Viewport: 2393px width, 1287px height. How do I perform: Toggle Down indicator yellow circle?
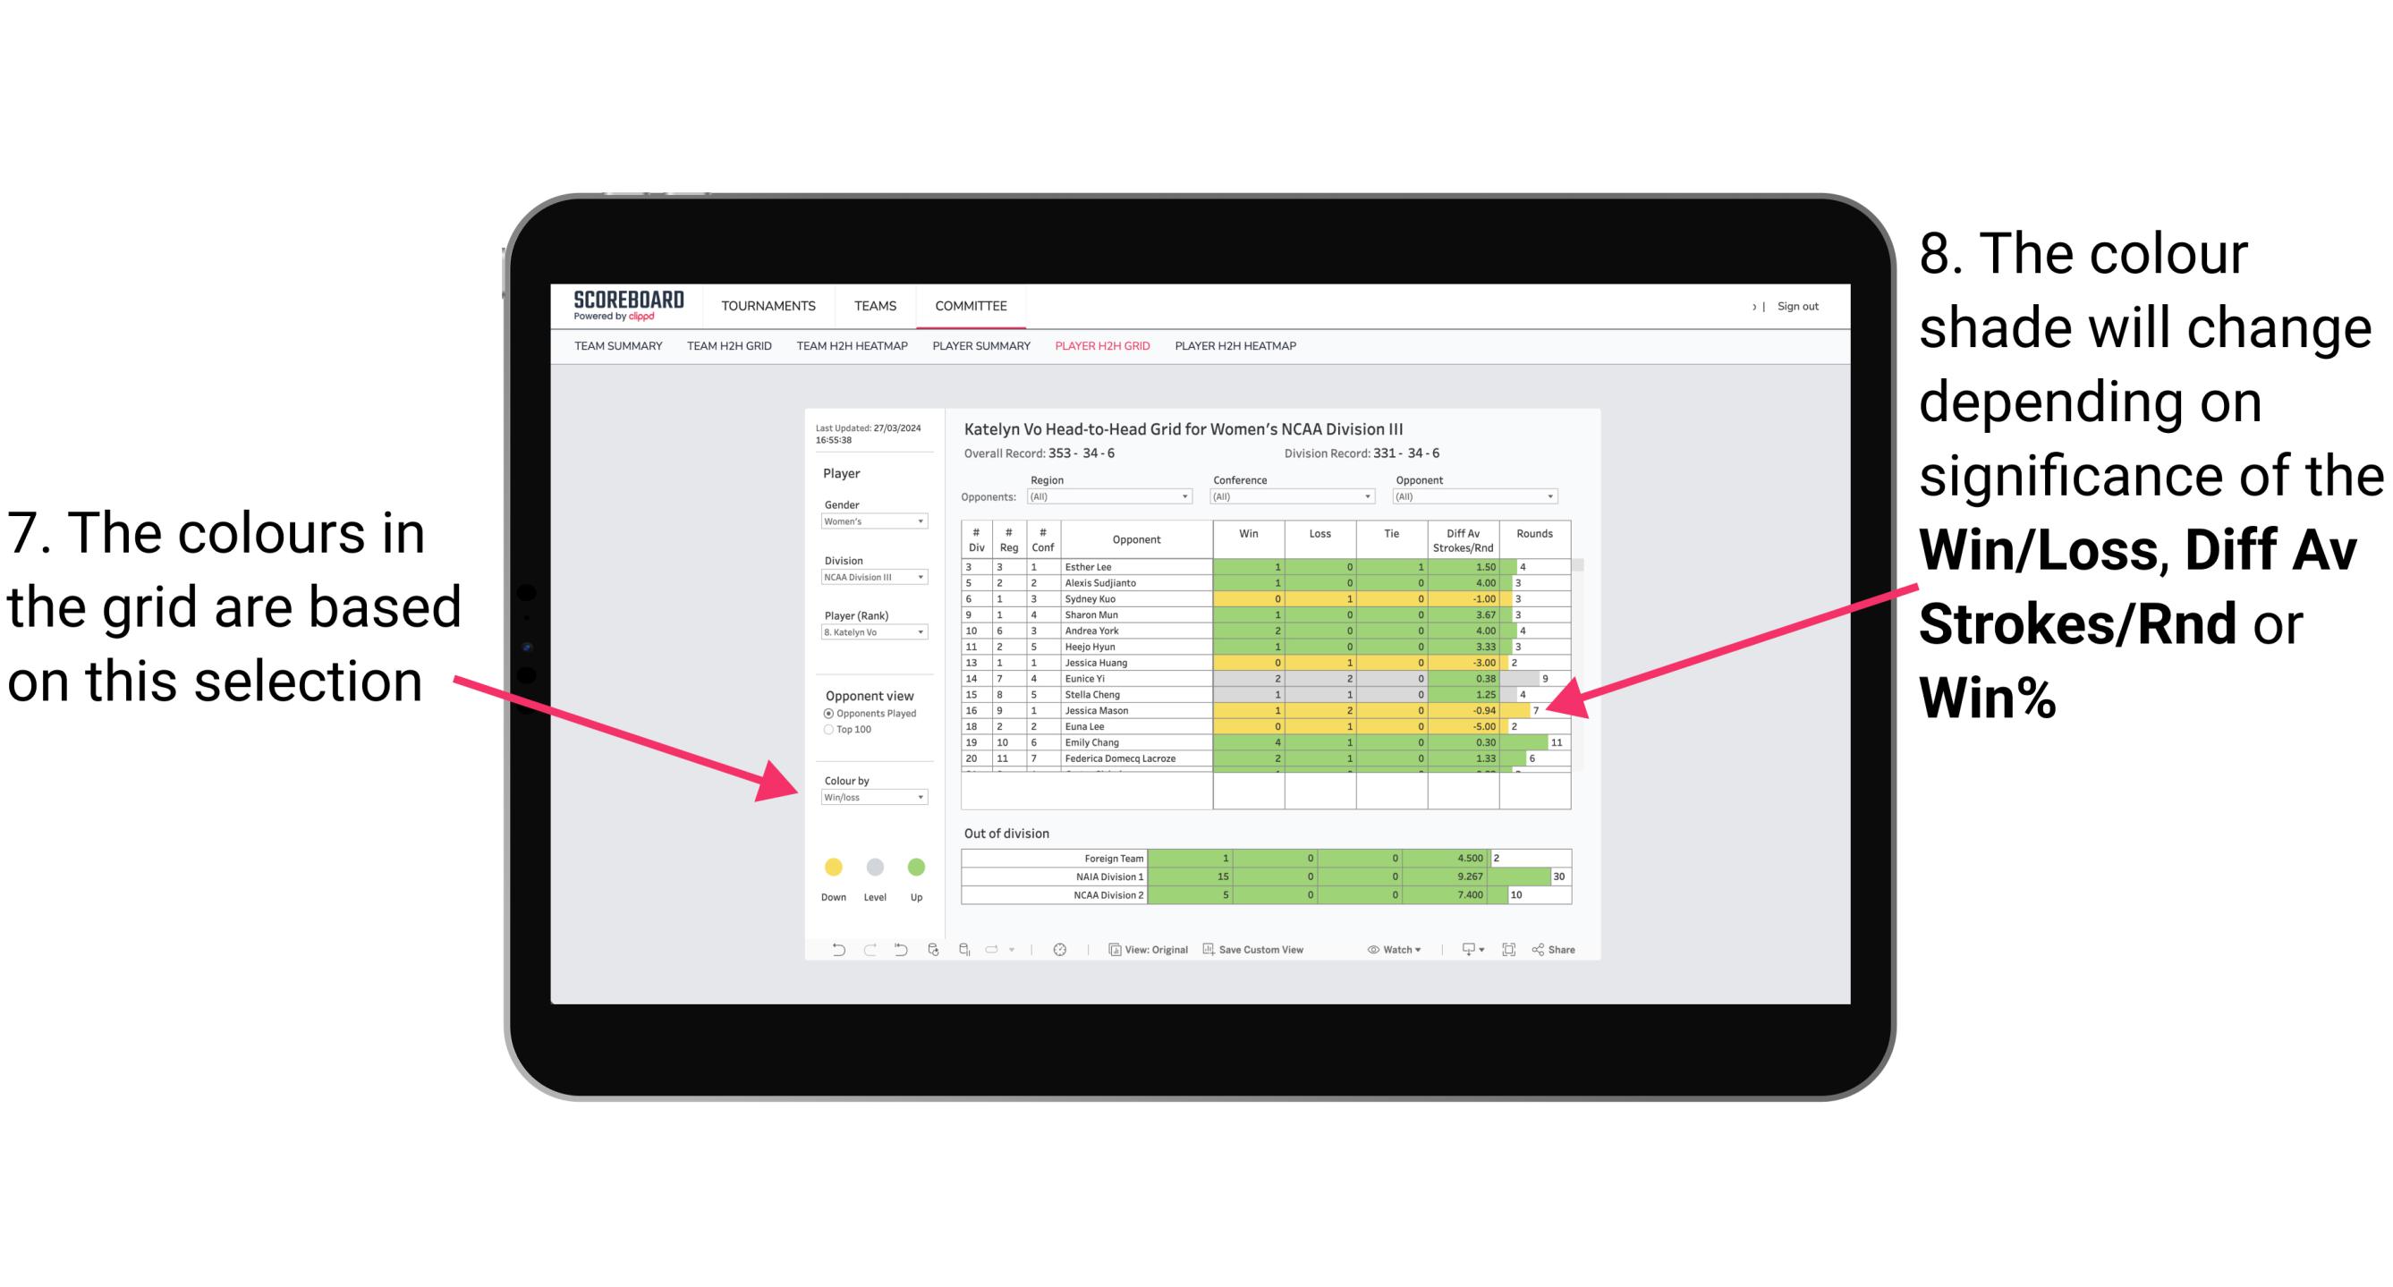(x=830, y=867)
